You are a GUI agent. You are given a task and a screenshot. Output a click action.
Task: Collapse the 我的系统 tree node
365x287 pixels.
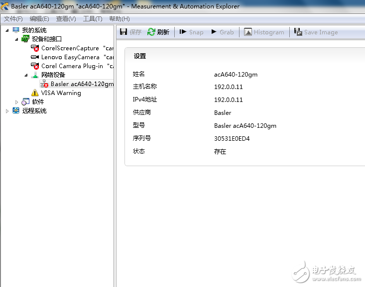[7, 30]
